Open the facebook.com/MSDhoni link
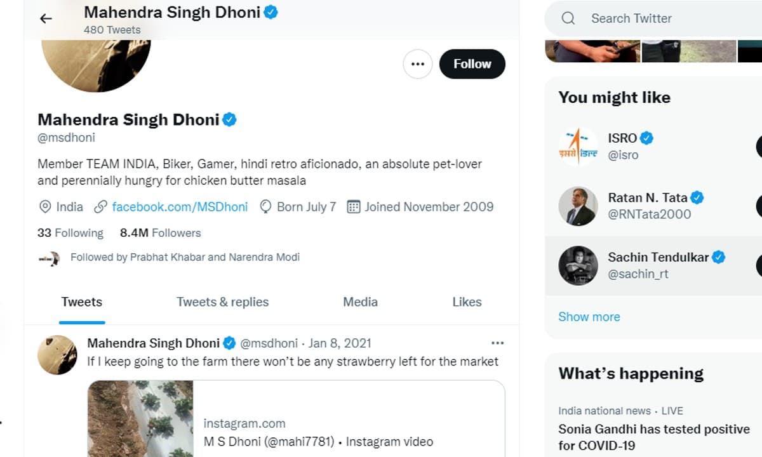 [x=180, y=207]
